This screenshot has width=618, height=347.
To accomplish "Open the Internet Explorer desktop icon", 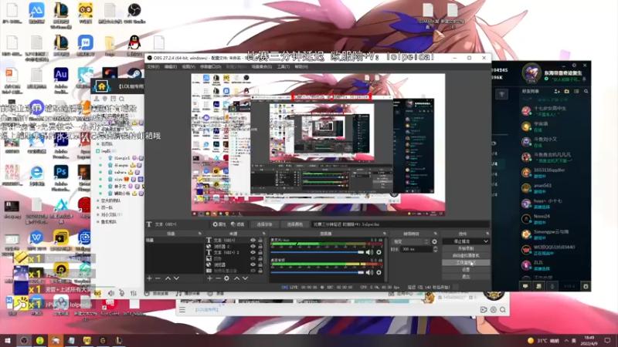I will [36, 176].
